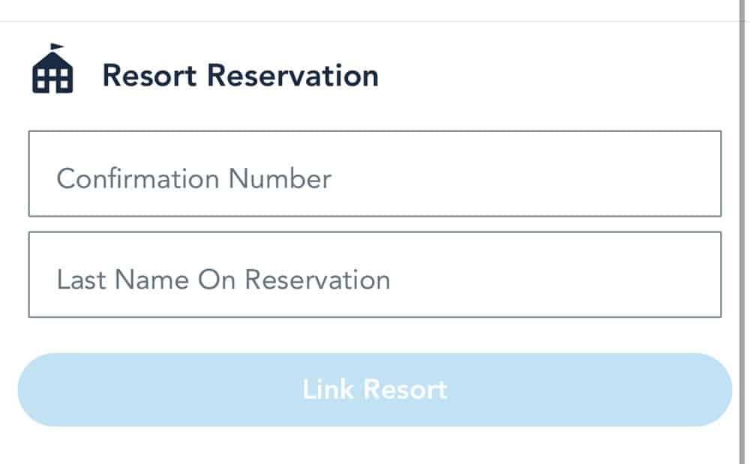This screenshot has height=464, width=750.
Task: Focus the Last Name On Reservation field
Action: point(375,274)
